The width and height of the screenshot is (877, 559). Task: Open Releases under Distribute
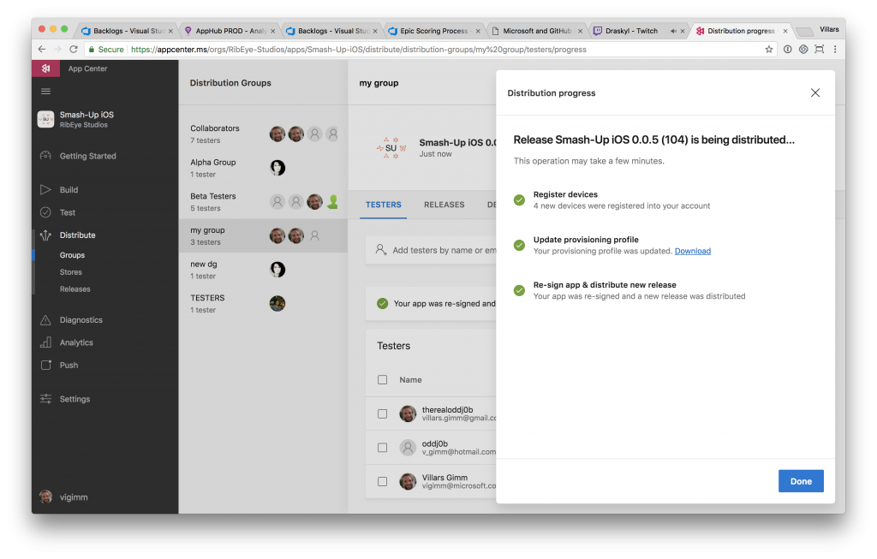pos(75,289)
